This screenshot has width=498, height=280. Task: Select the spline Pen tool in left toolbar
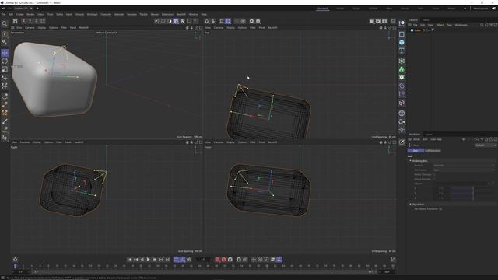point(5,96)
